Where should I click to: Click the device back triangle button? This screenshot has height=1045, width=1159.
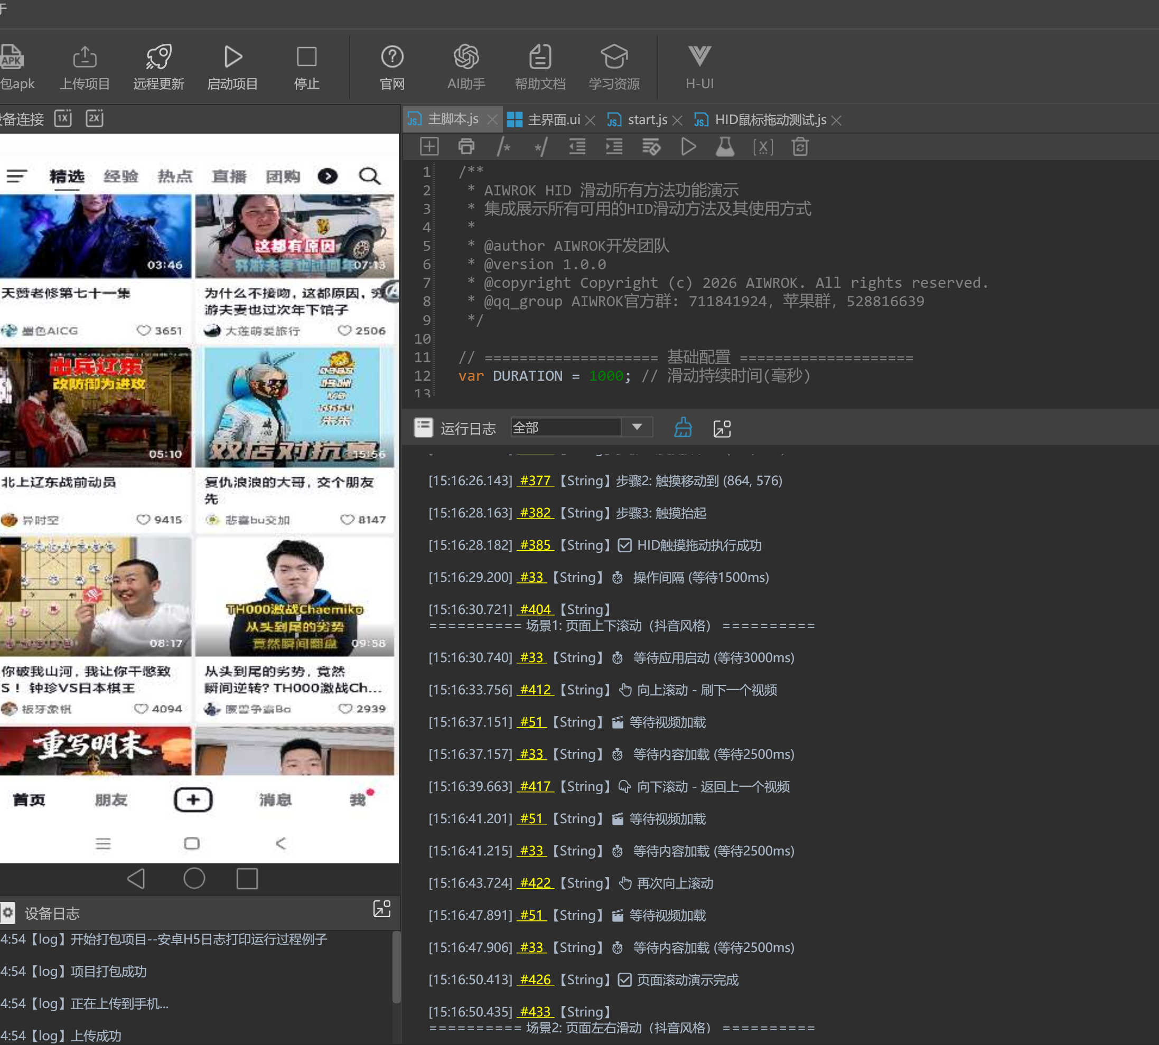pyautogui.click(x=137, y=879)
